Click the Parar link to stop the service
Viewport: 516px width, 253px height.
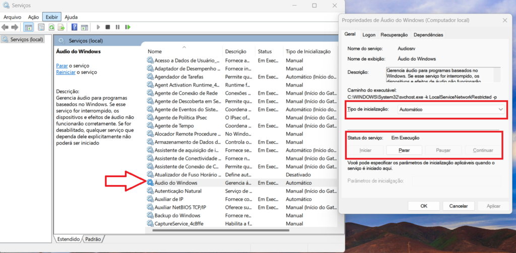point(62,66)
